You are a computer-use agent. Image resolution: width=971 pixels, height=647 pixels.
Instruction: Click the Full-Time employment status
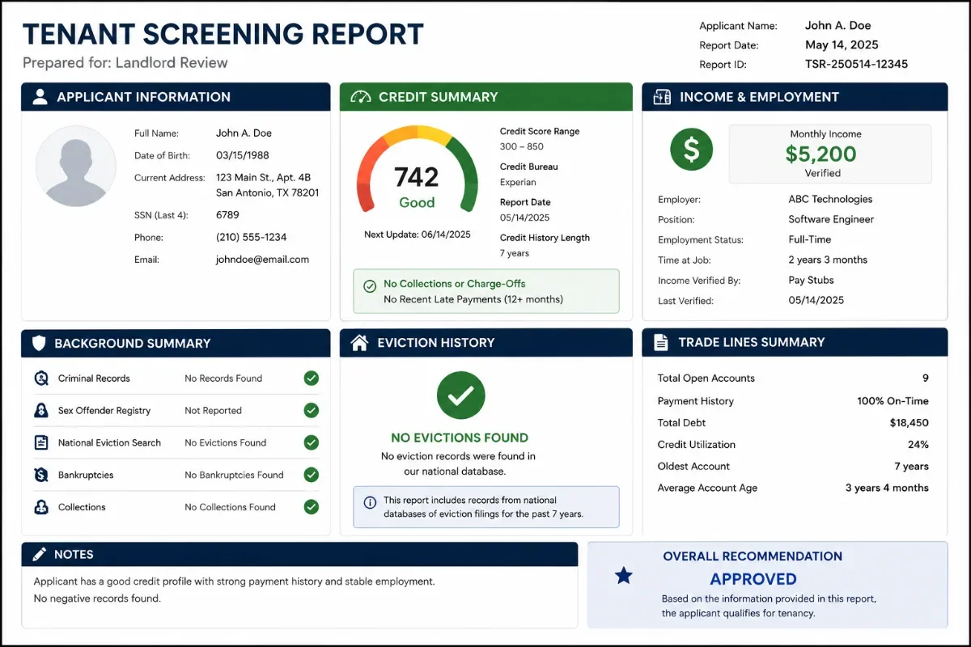pos(809,239)
